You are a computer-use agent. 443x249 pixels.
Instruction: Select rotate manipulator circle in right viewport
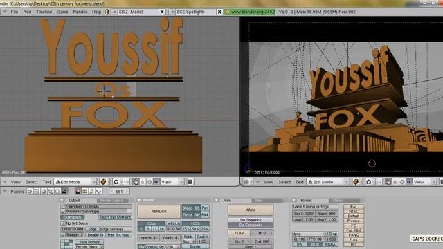click(x=402, y=182)
